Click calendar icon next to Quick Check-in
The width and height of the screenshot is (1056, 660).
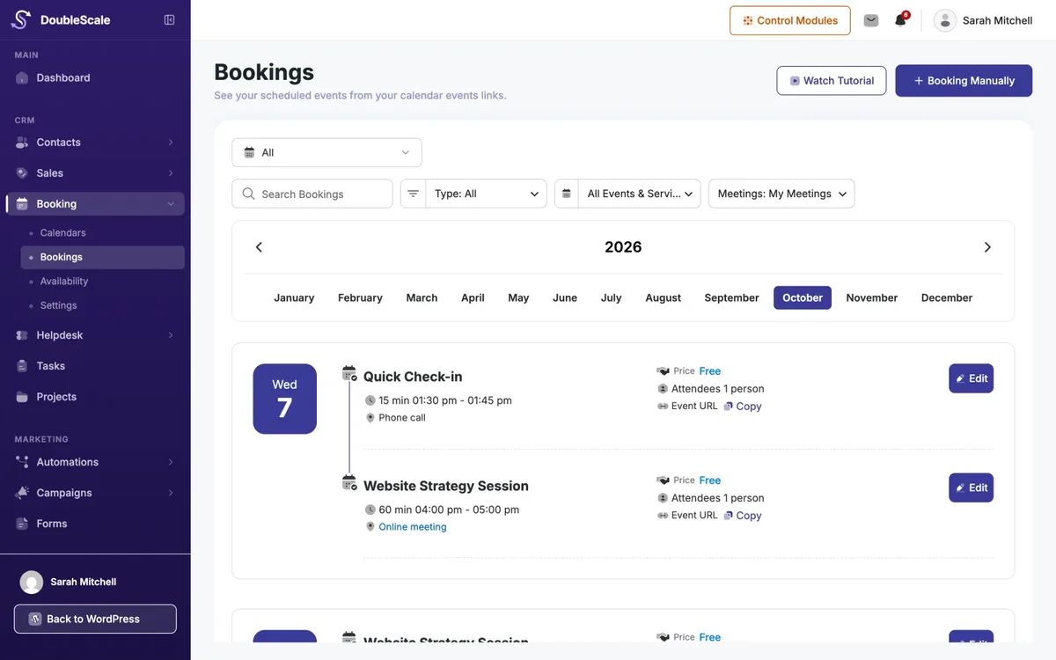(x=349, y=373)
